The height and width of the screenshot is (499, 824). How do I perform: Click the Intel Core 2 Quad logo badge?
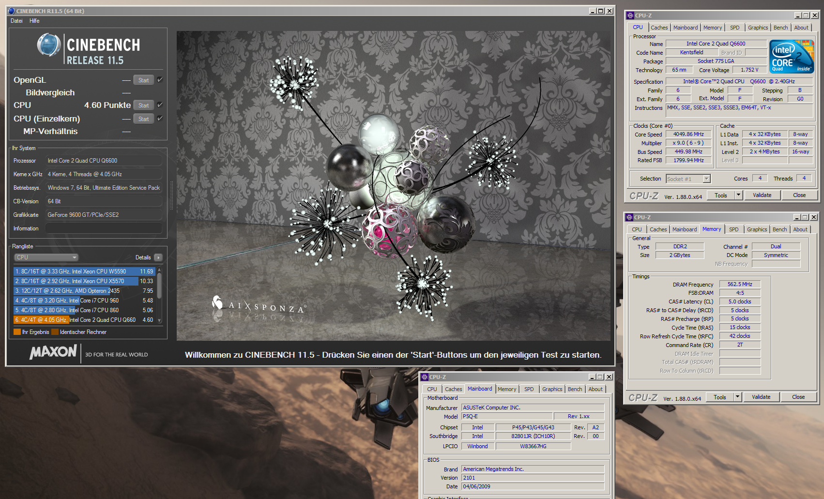click(792, 57)
